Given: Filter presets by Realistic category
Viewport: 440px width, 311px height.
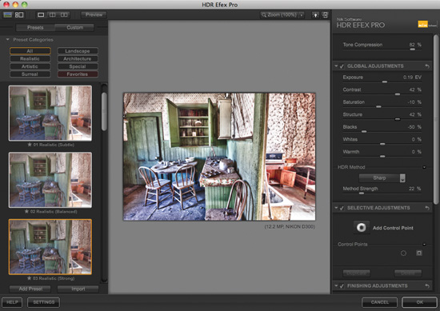Looking at the screenshot, I should pos(30,58).
